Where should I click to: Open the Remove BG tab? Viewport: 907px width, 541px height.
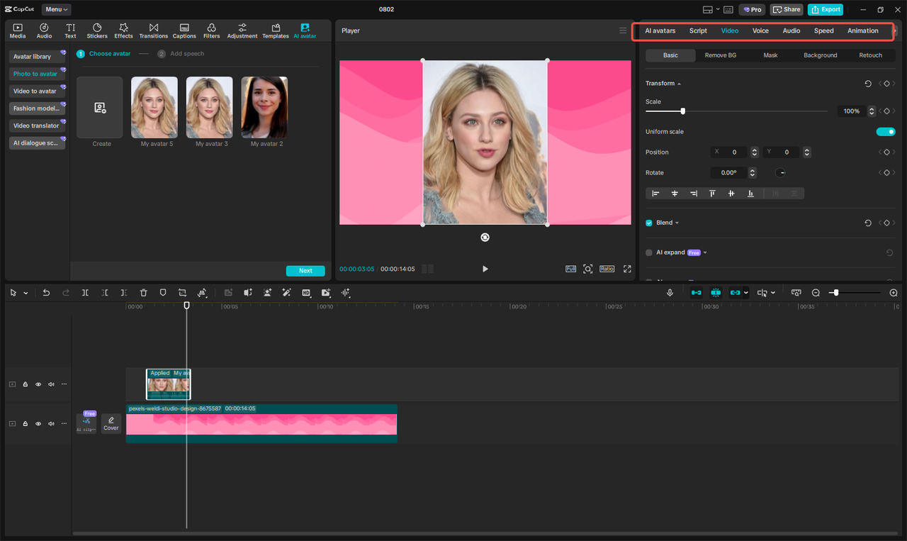tap(720, 55)
